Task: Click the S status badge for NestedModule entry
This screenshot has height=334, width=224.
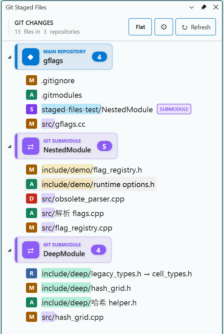Action: coord(32,109)
